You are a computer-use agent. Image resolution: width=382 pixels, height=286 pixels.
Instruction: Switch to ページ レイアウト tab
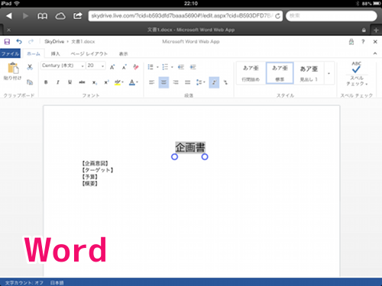[x=89, y=53]
